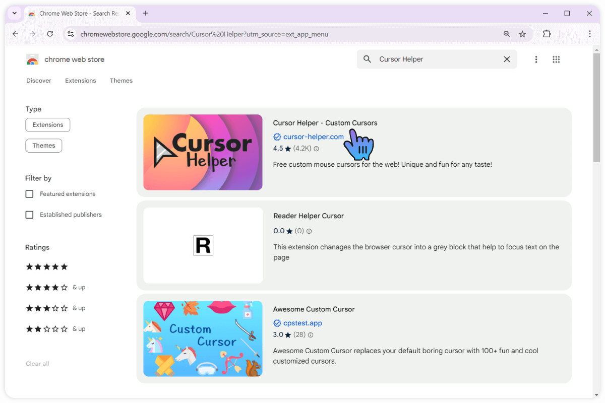
Task: Open the cpstest.app publisher link
Action: pyautogui.click(x=302, y=323)
